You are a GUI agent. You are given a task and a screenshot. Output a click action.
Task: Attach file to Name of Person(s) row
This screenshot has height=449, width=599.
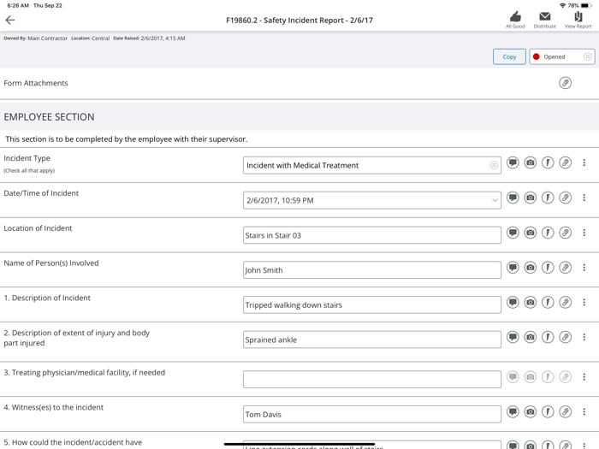[x=566, y=267]
